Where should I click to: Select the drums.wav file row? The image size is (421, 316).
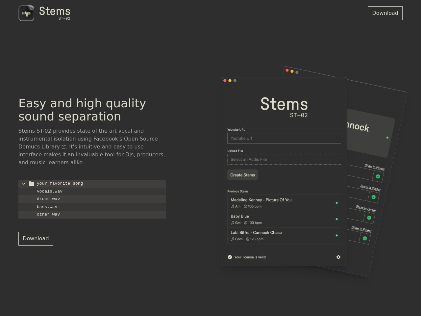(x=92, y=199)
